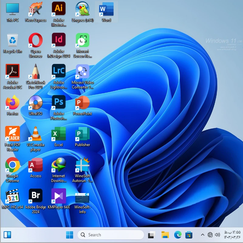Viewport: 243px width, 243px height.
Task: Click the KMPlayer 64X shortcut
Action: [59, 196]
